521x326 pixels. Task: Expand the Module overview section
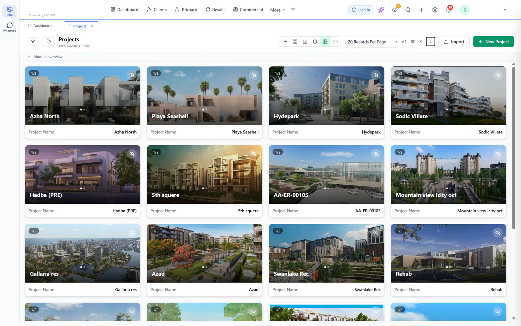(45, 57)
